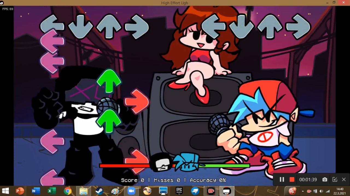Click the player's left arrow receptor
The height and width of the screenshot is (196, 350).
[x=213, y=26]
